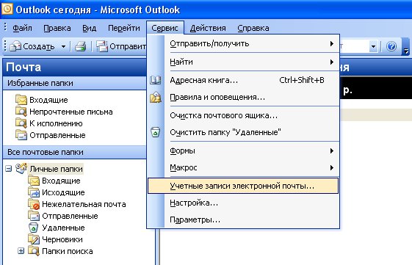Select Нежелательная почта label
Screen dimensions: 412x265
click(x=84, y=204)
